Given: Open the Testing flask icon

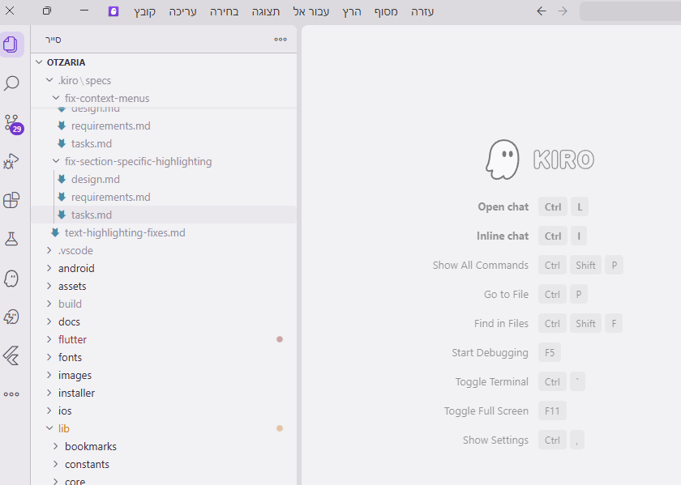Looking at the screenshot, I should tap(11, 239).
